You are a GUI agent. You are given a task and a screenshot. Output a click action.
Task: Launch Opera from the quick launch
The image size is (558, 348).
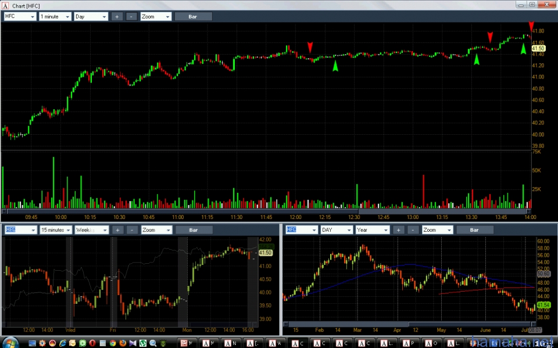coord(92,343)
